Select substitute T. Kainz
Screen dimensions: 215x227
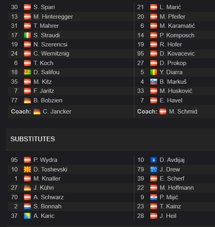tap(170, 206)
